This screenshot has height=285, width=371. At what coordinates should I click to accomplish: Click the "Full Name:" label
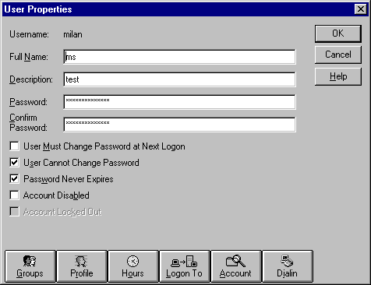29,57
